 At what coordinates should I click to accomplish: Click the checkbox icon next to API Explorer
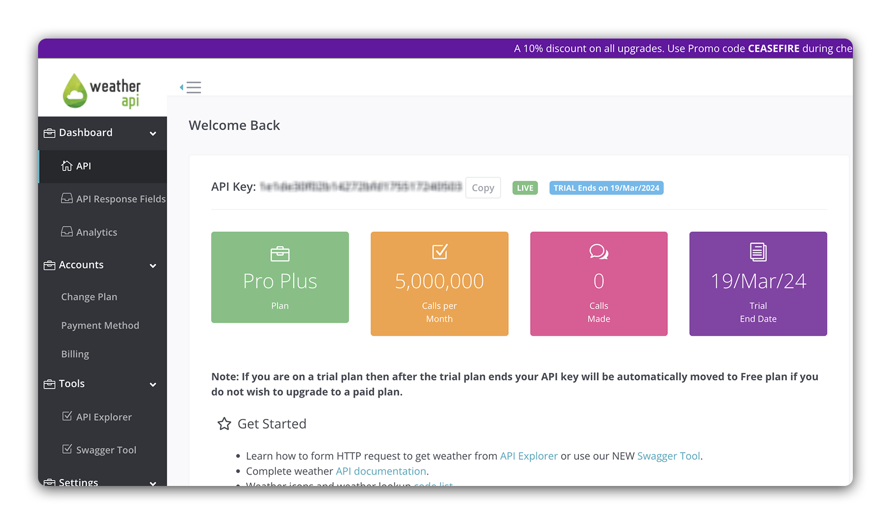click(67, 416)
